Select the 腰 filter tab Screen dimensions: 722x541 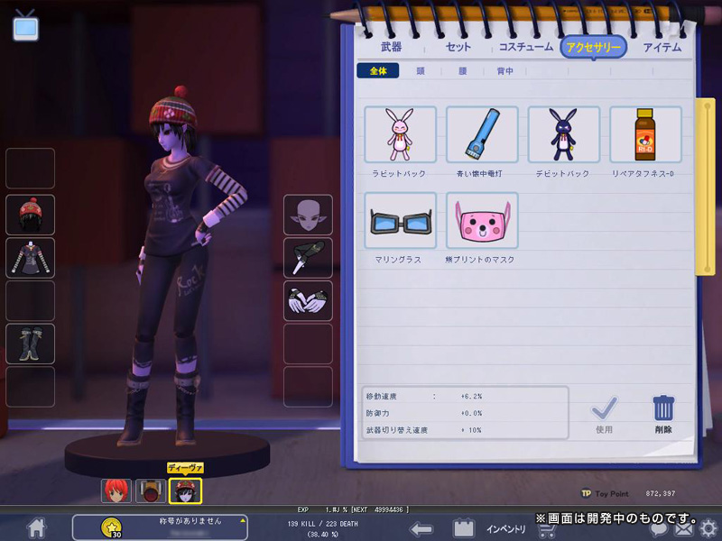pyautogui.click(x=463, y=71)
